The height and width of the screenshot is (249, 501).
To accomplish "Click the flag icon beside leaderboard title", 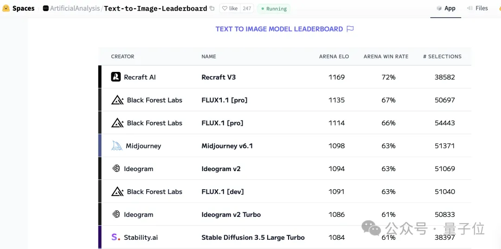I will (x=350, y=29).
